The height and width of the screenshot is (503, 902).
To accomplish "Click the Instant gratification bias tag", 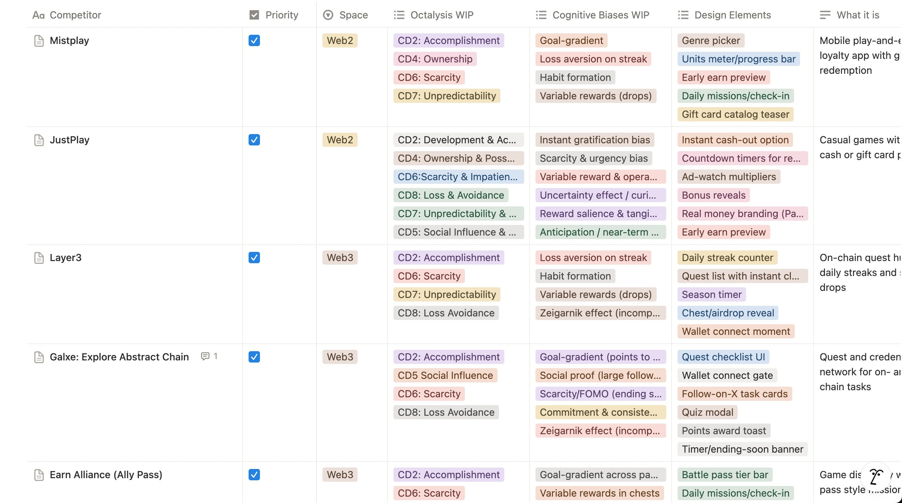I will (595, 140).
